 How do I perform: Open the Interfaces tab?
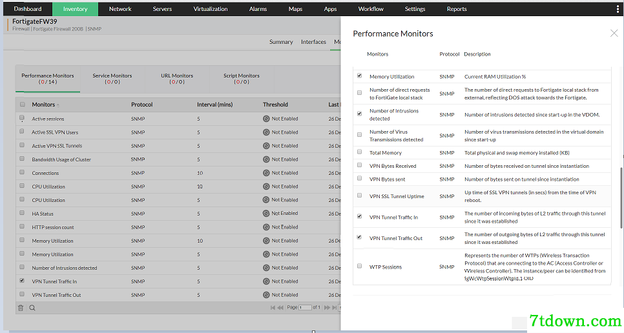coord(313,42)
